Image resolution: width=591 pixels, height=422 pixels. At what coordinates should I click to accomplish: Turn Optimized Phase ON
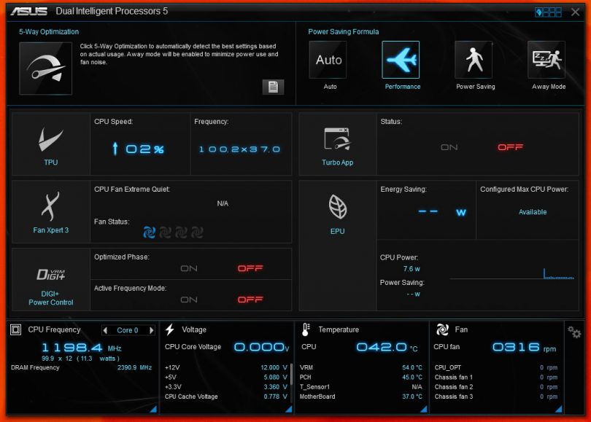coord(189,268)
